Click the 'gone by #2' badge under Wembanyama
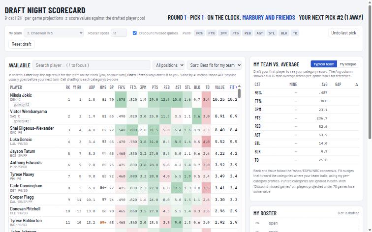Image resolution: width=372 pixels, height=232 pixels. (21, 121)
